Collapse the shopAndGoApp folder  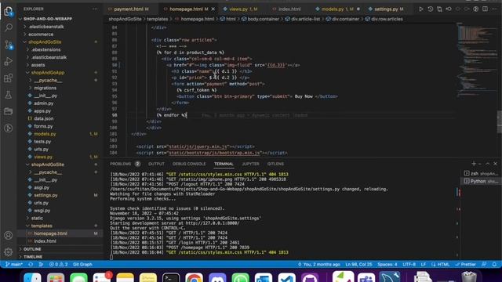click(x=48, y=73)
